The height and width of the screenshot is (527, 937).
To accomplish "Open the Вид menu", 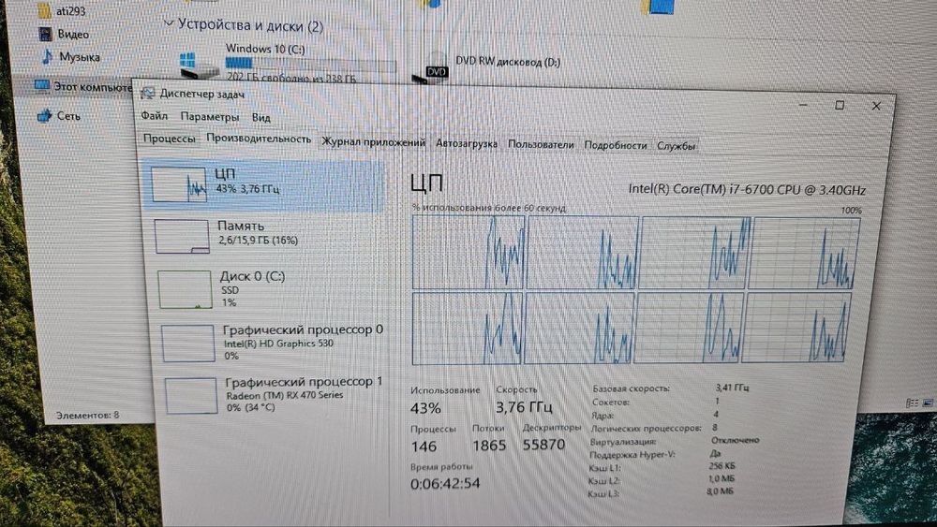I will 260,118.
